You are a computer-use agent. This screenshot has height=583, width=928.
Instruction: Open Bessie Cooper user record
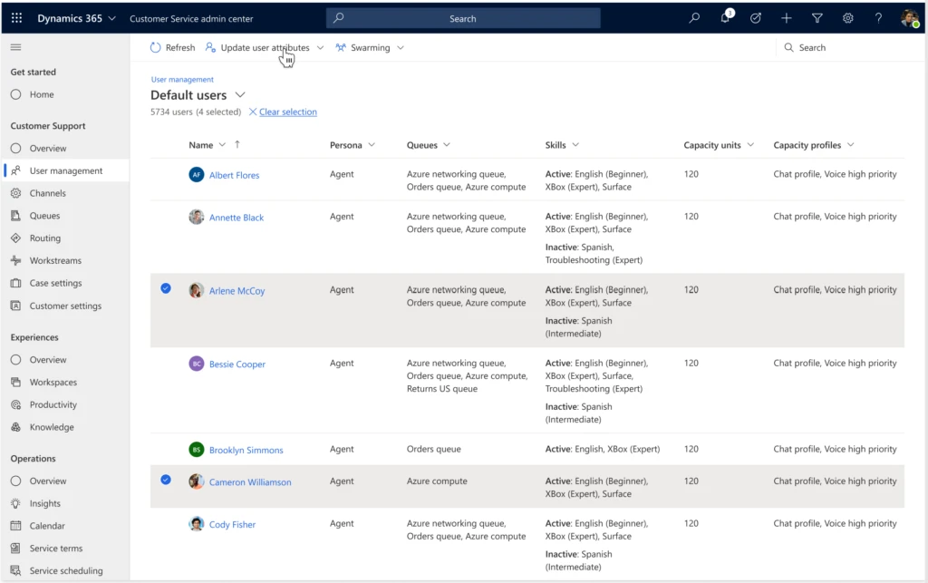pos(237,364)
